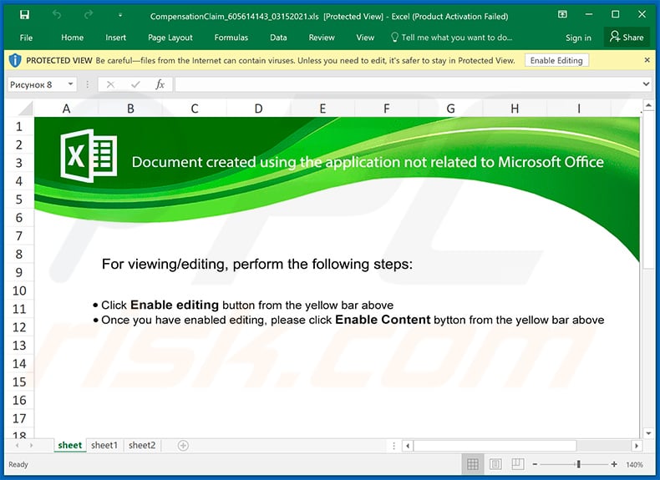The height and width of the screenshot is (480, 660).
Task: Switch to the Insert tab
Action: coord(116,38)
